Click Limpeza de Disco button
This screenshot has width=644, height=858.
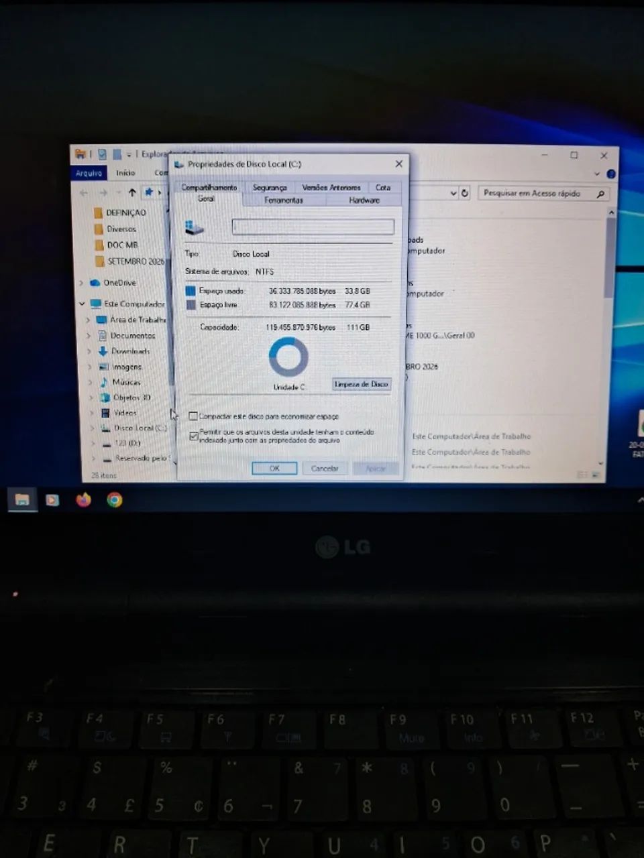point(362,384)
